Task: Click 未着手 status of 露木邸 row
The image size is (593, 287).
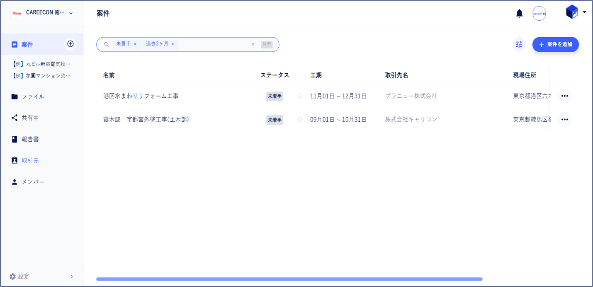Action: point(275,120)
